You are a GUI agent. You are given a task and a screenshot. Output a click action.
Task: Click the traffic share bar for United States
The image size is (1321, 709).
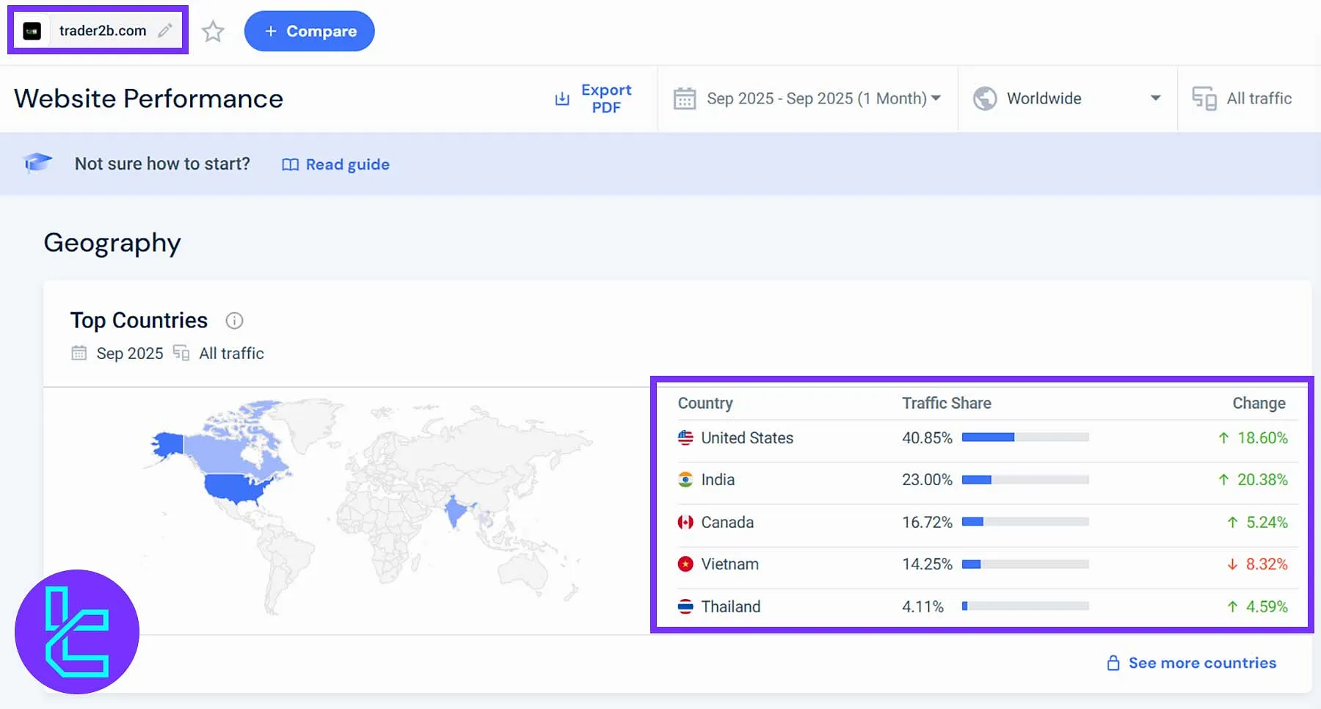click(1025, 437)
